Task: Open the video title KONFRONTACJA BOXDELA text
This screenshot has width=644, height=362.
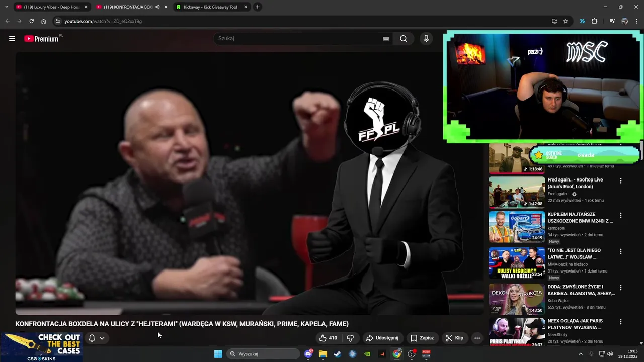Action: (x=182, y=324)
